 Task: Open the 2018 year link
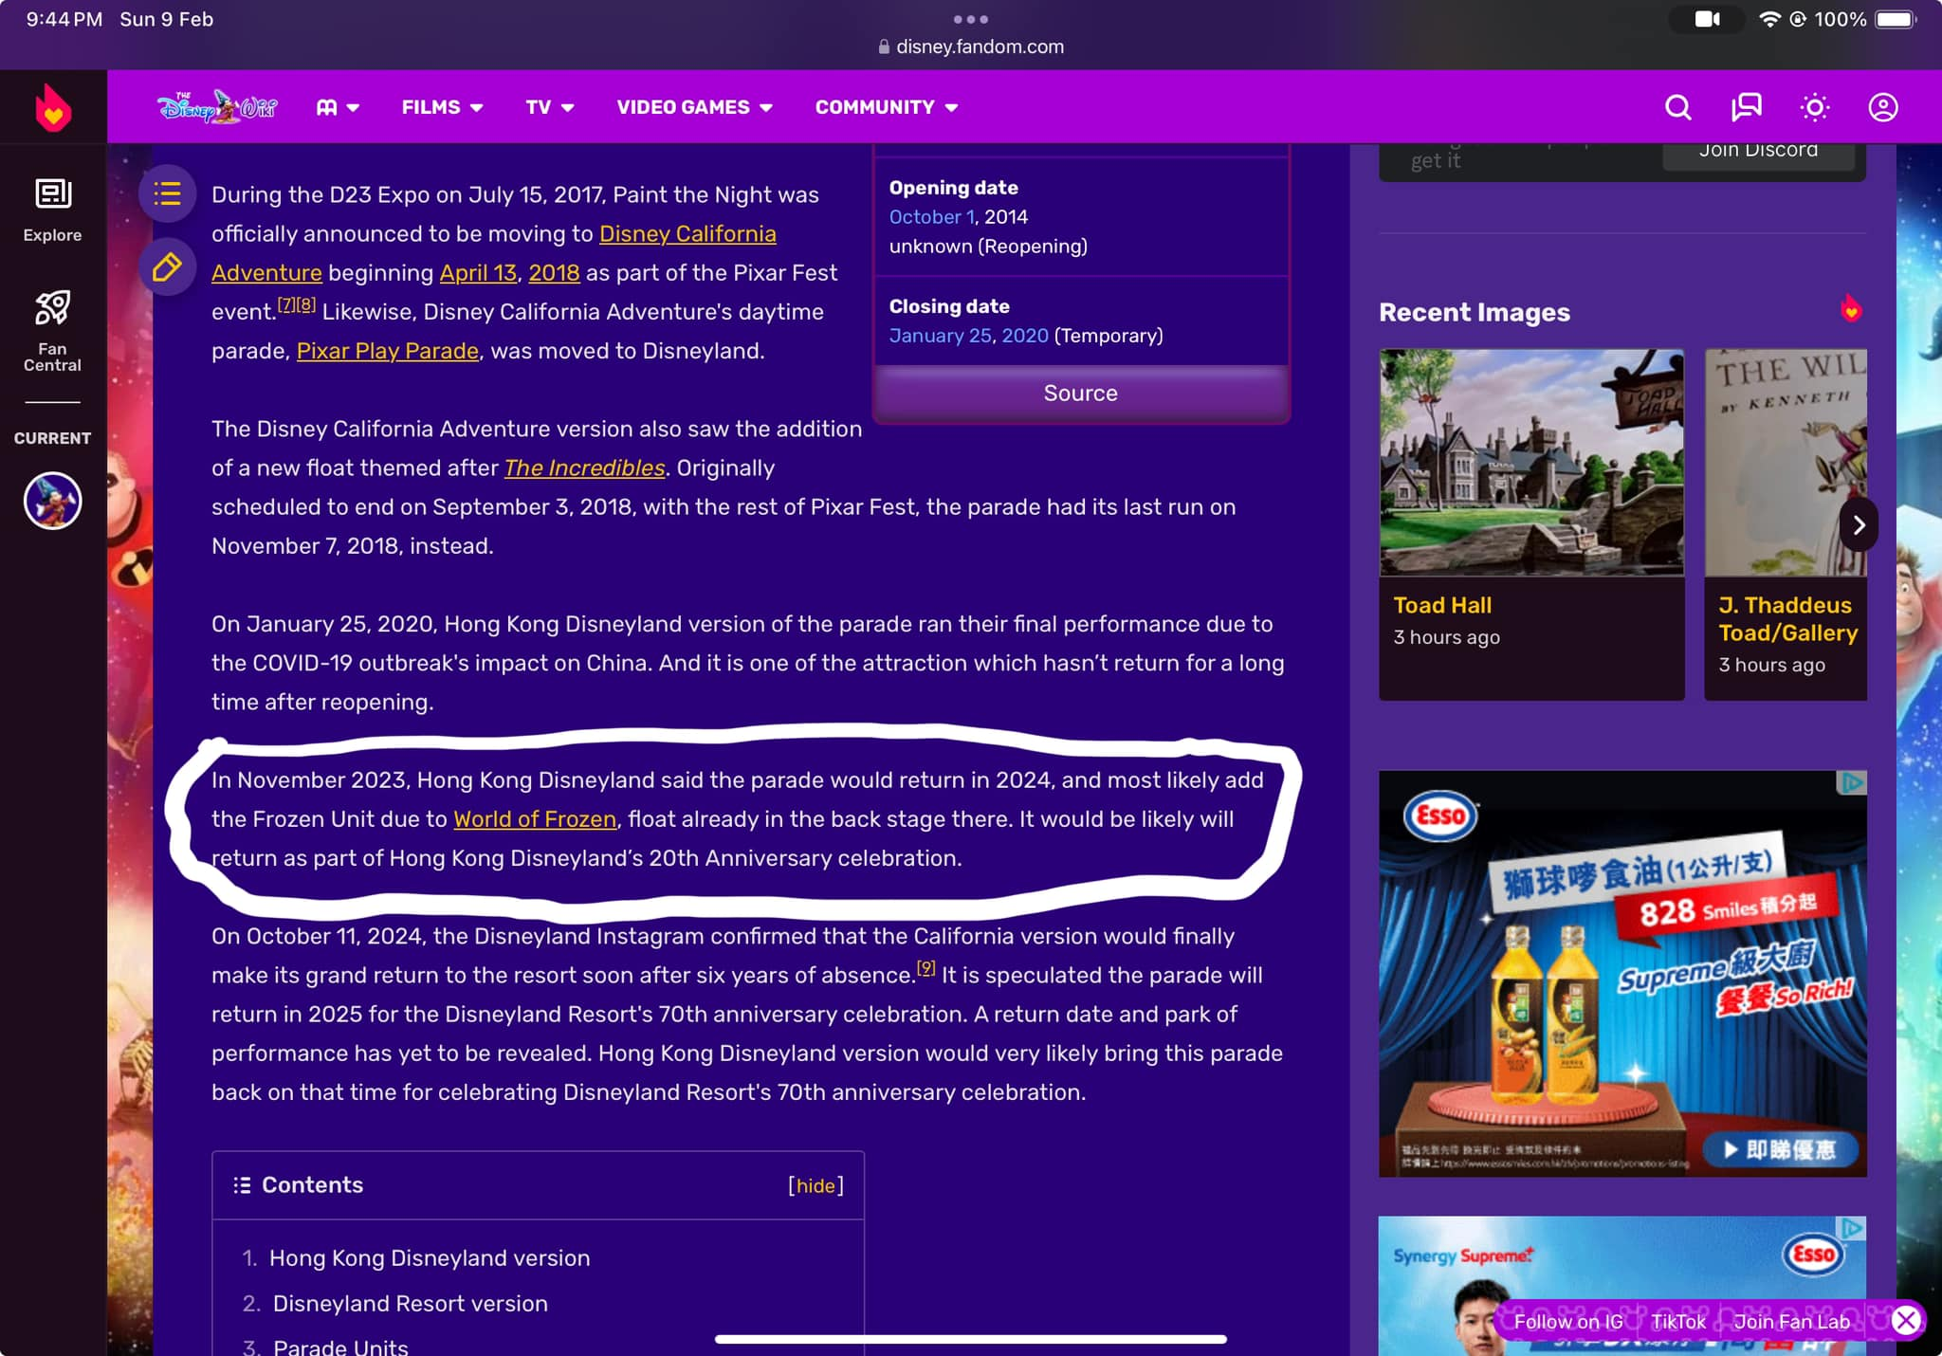point(554,273)
